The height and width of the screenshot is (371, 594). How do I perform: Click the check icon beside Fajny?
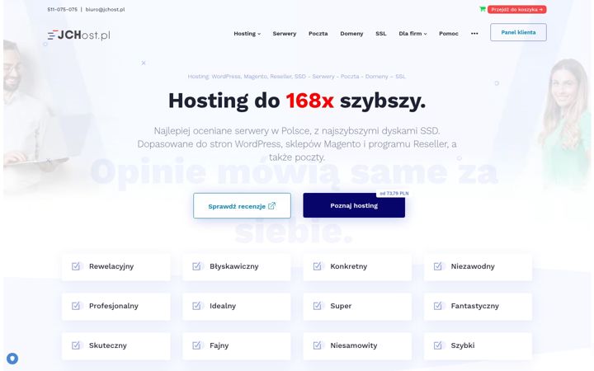click(196, 345)
